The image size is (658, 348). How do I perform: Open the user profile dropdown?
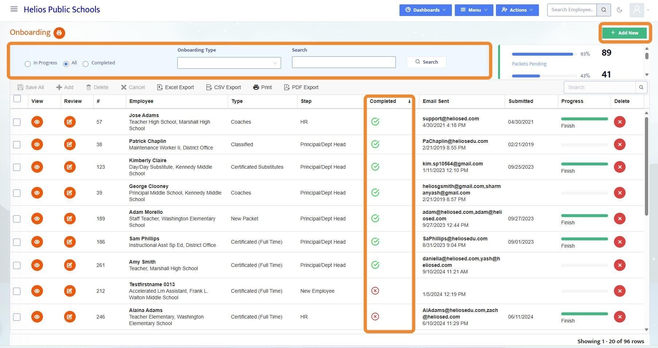coord(639,10)
